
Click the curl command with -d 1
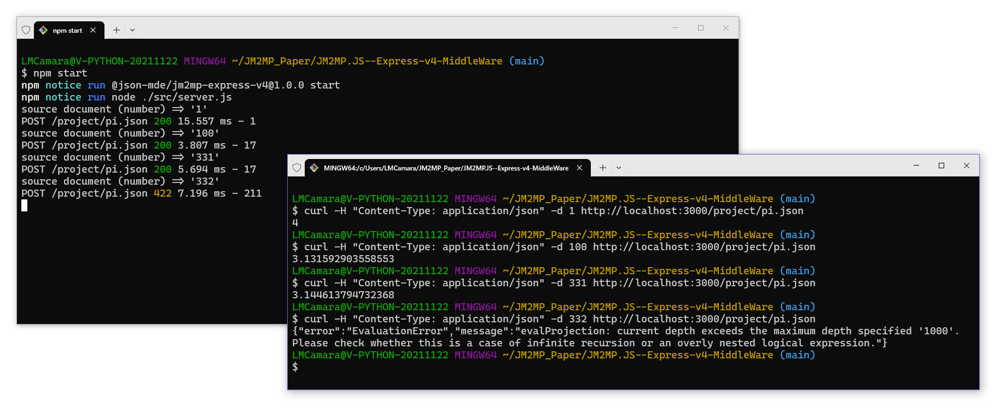coord(548,211)
